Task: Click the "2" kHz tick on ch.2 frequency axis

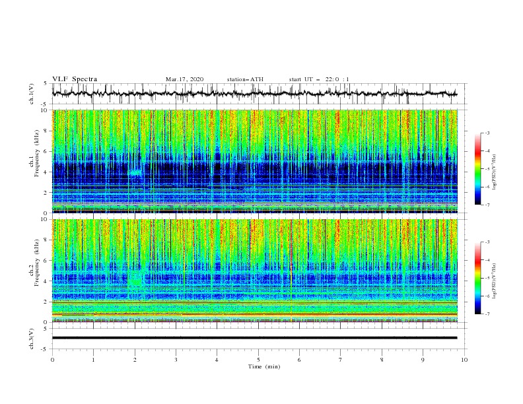Action: 46,302
